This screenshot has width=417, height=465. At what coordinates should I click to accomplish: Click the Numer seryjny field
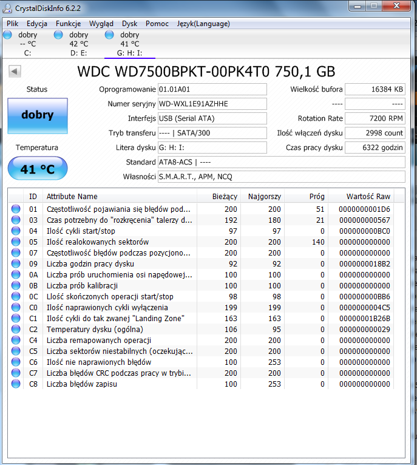pos(212,104)
